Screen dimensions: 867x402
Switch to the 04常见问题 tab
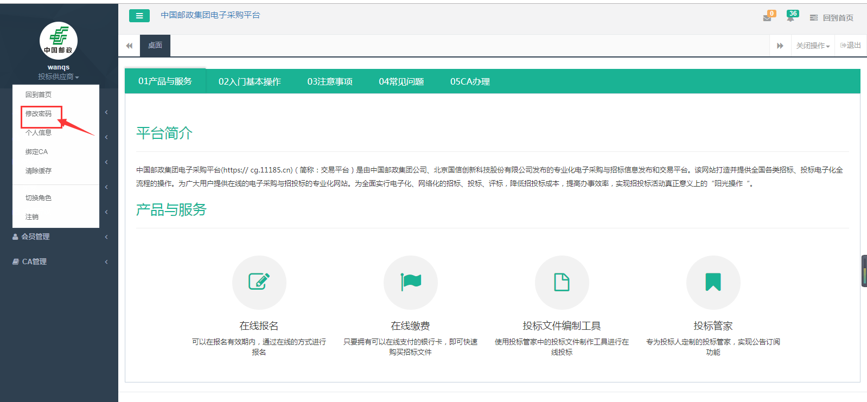(x=401, y=81)
